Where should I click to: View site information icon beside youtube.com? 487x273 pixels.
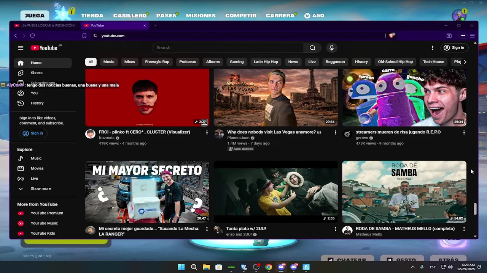pos(95,36)
